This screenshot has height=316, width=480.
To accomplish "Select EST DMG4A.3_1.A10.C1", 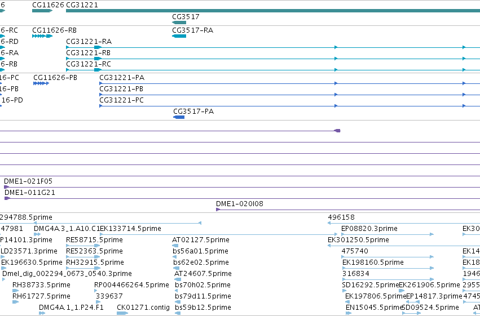I will 67,229.
